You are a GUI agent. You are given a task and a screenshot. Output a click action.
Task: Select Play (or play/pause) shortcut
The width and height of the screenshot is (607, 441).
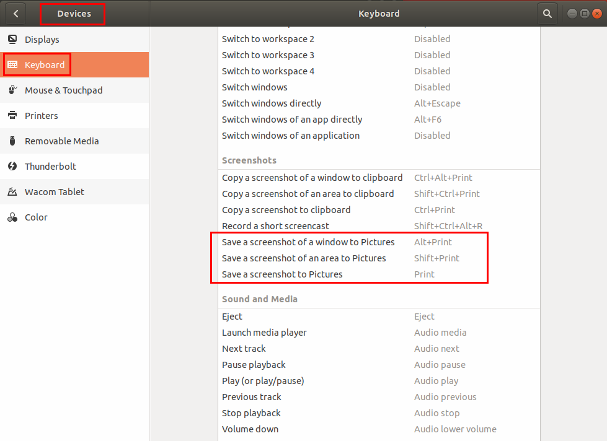point(379,381)
